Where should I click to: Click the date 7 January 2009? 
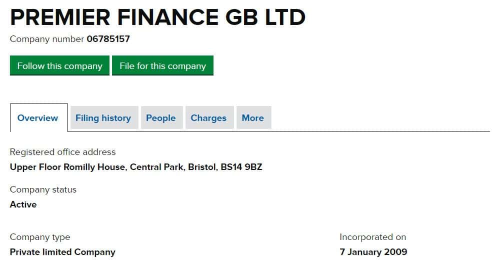coord(373,252)
